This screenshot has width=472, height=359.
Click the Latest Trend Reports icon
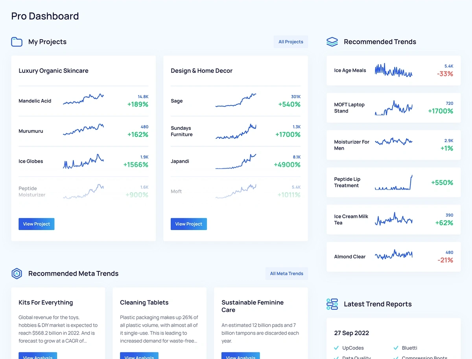(x=332, y=304)
